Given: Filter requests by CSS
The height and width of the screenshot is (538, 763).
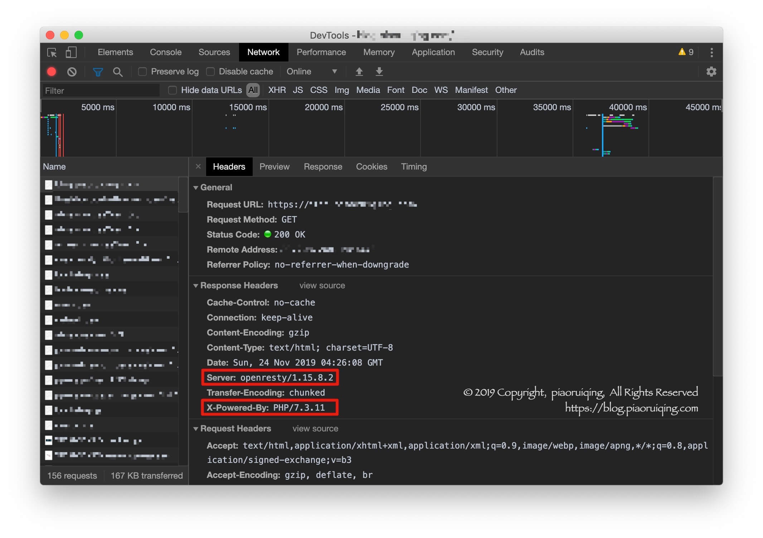Looking at the screenshot, I should coord(319,90).
